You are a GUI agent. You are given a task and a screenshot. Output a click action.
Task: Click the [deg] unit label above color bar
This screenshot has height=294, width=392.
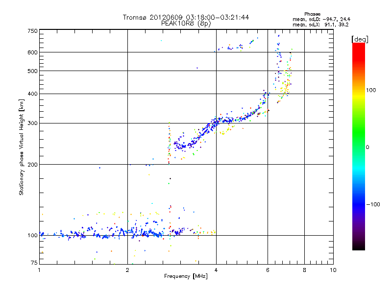[360, 40]
